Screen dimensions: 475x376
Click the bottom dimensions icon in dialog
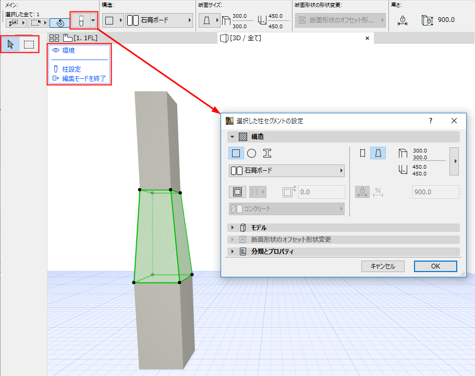coord(403,170)
